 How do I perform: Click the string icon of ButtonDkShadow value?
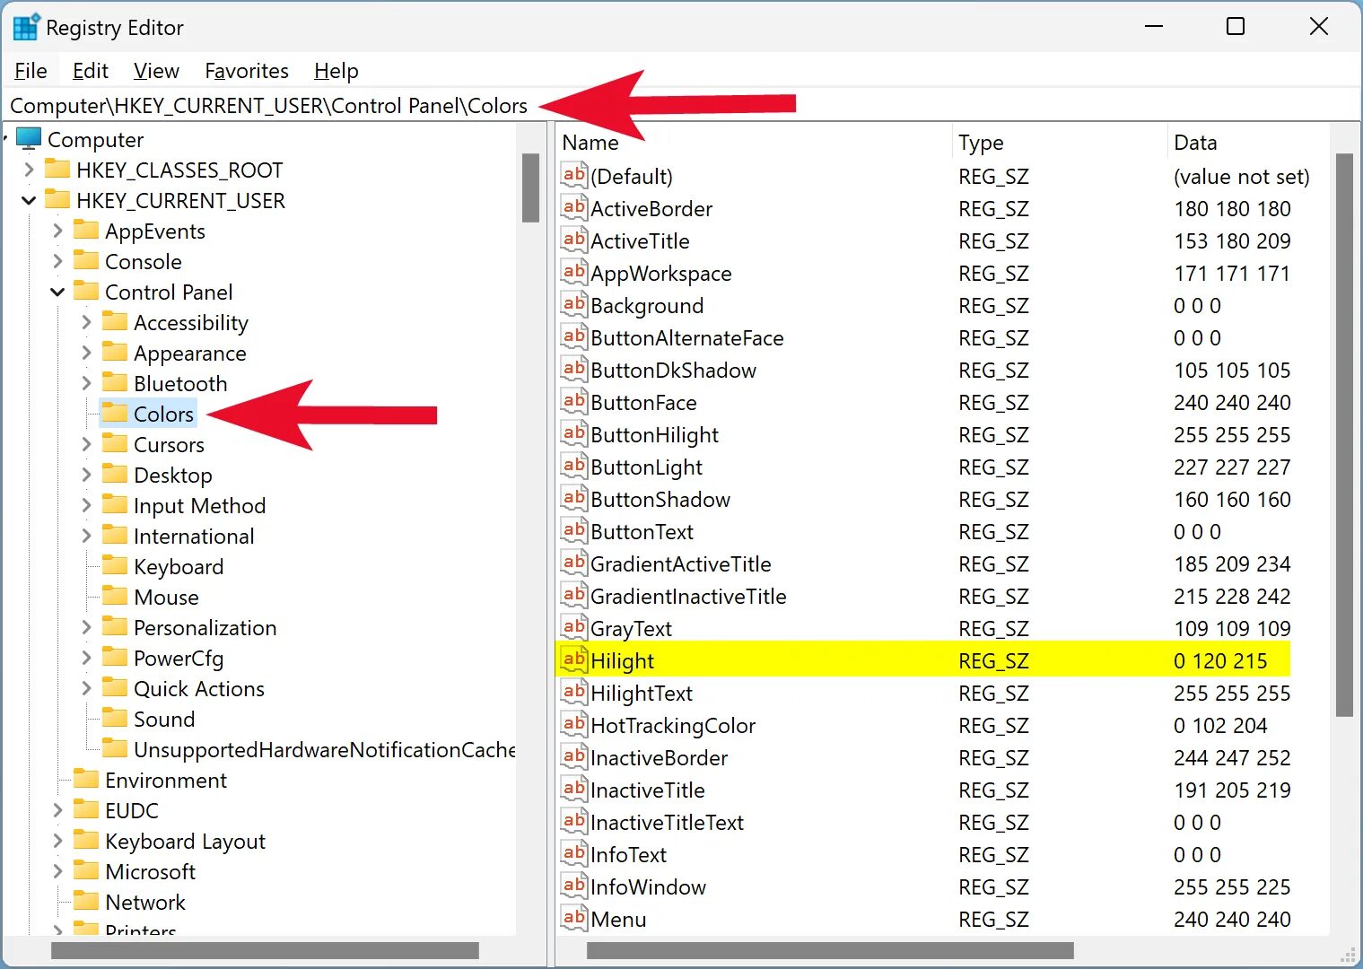(x=574, y=369)
